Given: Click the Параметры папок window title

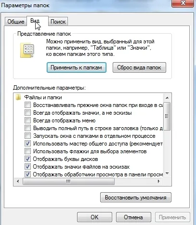Looking at the screenshot, I should [25, 5].
